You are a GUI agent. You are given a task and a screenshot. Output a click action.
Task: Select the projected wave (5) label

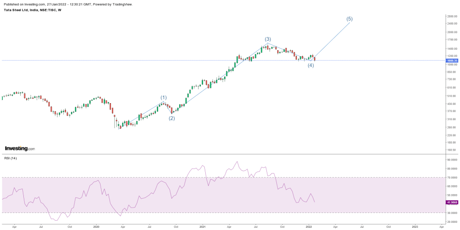tap(349, 19)
